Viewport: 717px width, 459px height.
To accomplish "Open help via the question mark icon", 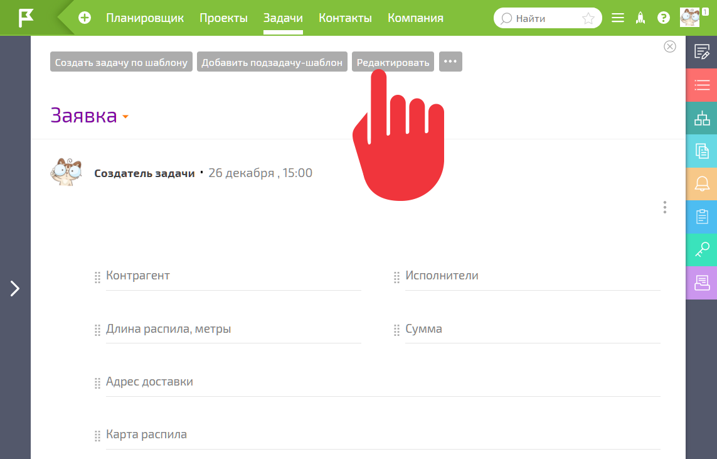I will click(x=664, y=18).
